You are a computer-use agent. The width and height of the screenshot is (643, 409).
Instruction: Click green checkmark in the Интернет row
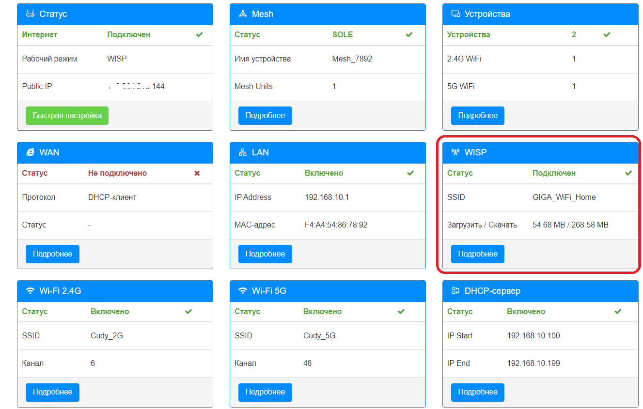coord(199,35)
